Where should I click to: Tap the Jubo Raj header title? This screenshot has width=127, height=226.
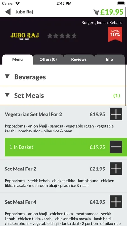pos(24,12)
